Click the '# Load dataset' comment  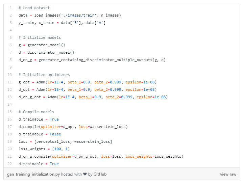[34, 8]
